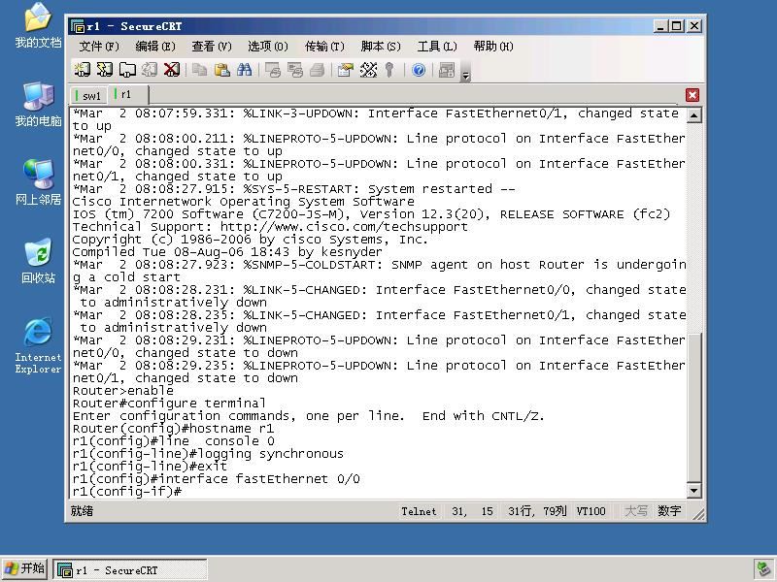Click the 开始 Start button
777x582 pixels.
(x=25, y=569)
